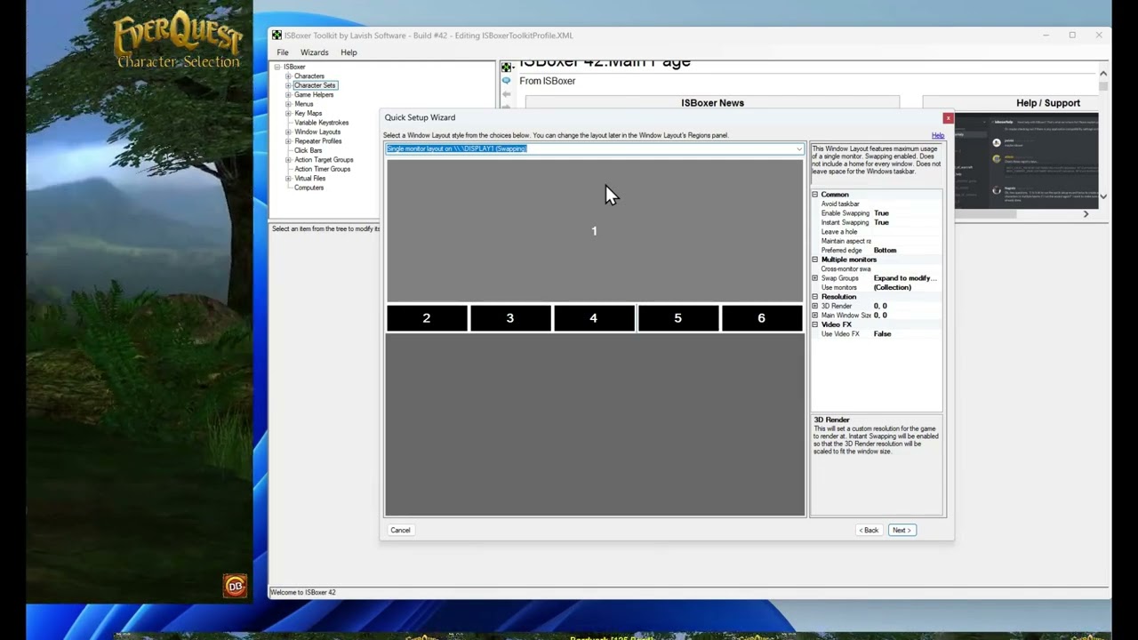Click the Help / Support heading

tap(1048, 103)
